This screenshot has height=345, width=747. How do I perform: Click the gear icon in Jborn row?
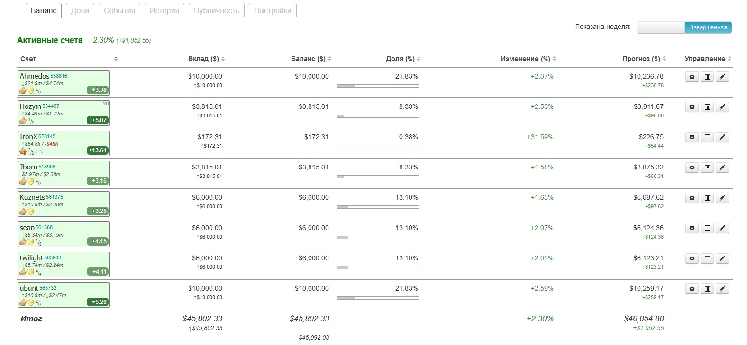click(692, 168)
